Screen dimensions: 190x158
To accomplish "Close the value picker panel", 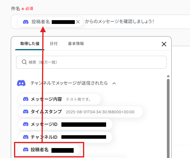I will pyautogui.click(x=164, y=44).
